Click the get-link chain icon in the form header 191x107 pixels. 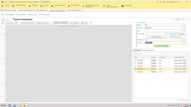point(183,19)
